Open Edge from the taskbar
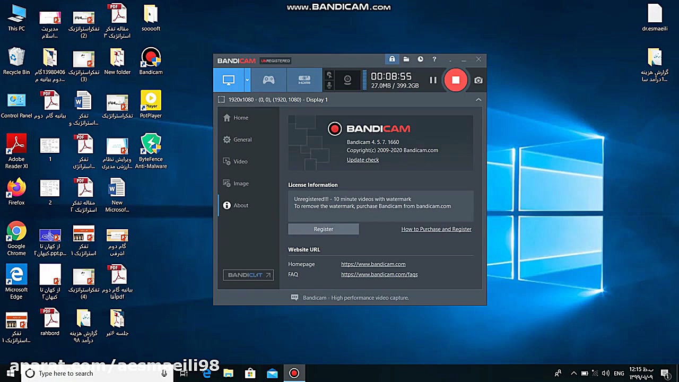The image size is (679, 382). [x=207, y=374]
